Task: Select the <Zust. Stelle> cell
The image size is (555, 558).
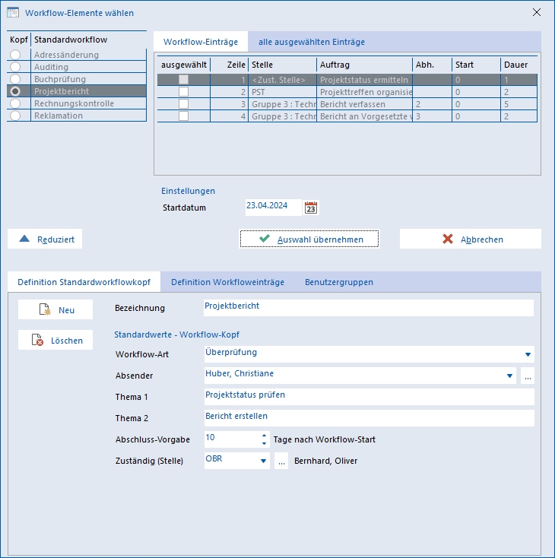Action: [283, 79]
